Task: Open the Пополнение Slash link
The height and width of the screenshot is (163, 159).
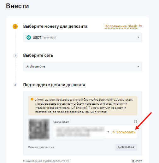Action: 121,26
